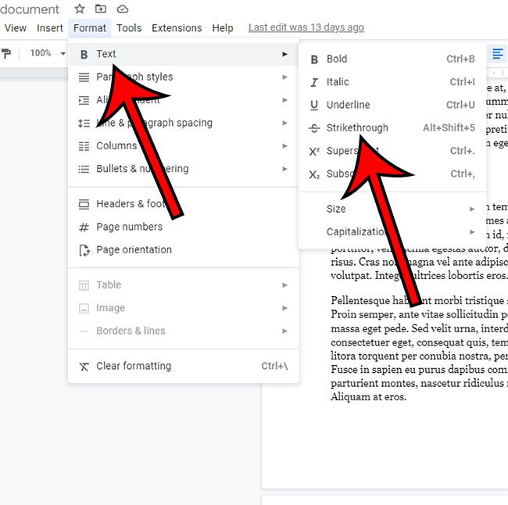The height and width of the screenshot is (505, 508).
Task: Select the paint format tool
Action: click(x=6, y=54)
